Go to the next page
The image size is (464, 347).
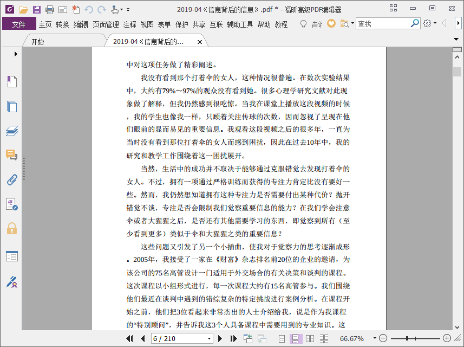coord(220,338)
